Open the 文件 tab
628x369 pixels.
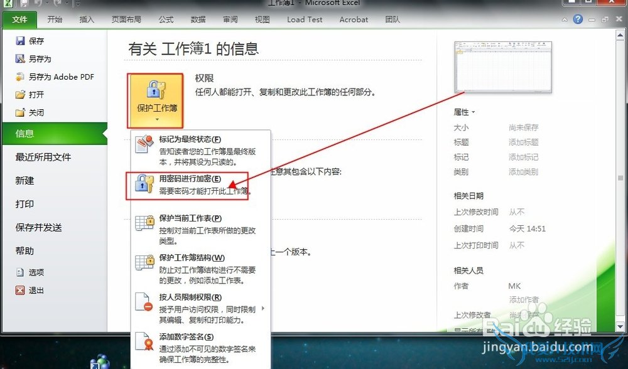tap(19, 19)
